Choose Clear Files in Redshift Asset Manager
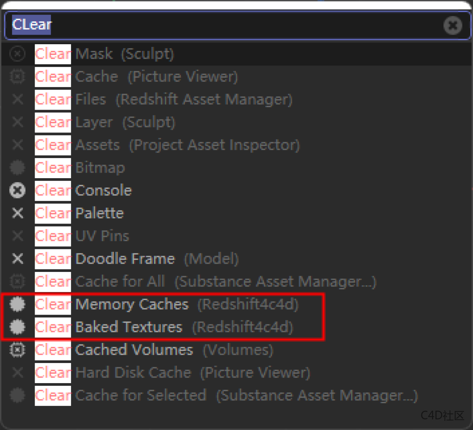Screen dimensions: 473x430 [164, 99]
